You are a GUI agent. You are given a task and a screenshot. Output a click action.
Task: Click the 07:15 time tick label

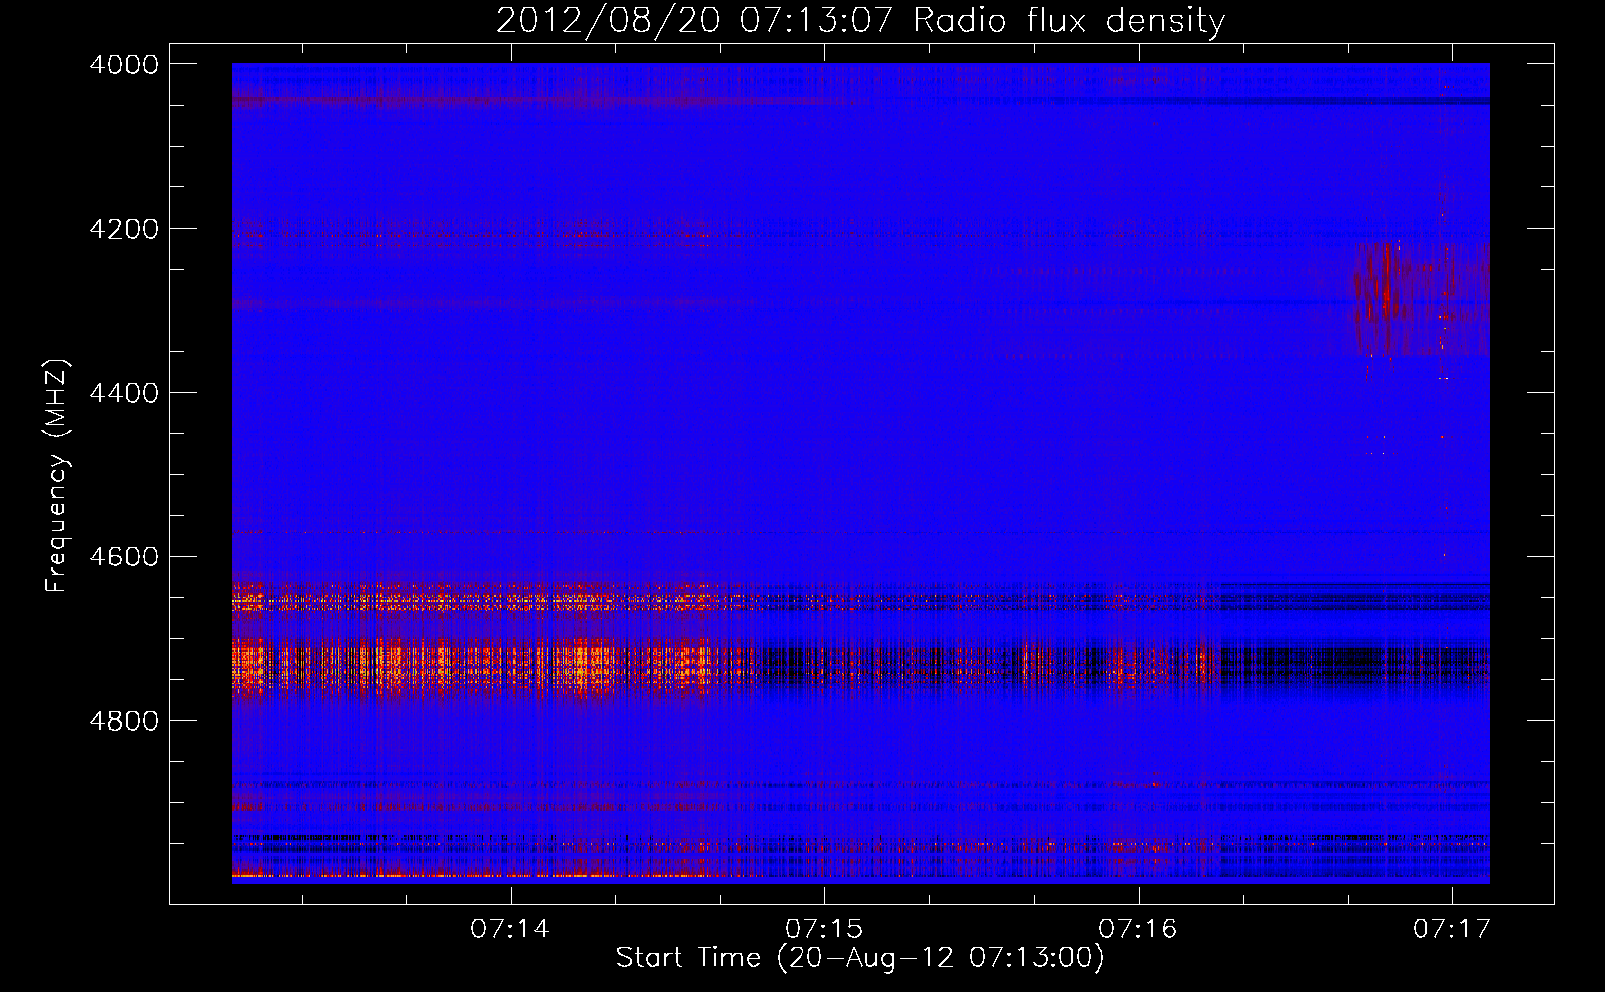(824, 929)
